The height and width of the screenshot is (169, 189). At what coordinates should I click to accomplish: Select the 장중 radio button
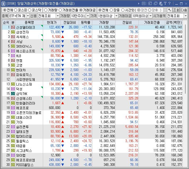pyautogui.click(x=111, y=10)
